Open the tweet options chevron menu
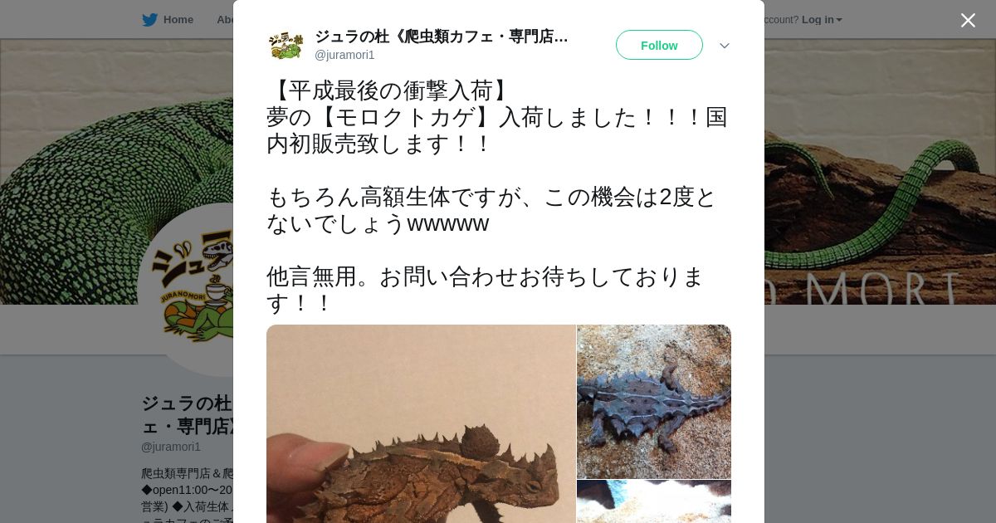This screenshot has width=996, height=523. click(x=725, y=46)
